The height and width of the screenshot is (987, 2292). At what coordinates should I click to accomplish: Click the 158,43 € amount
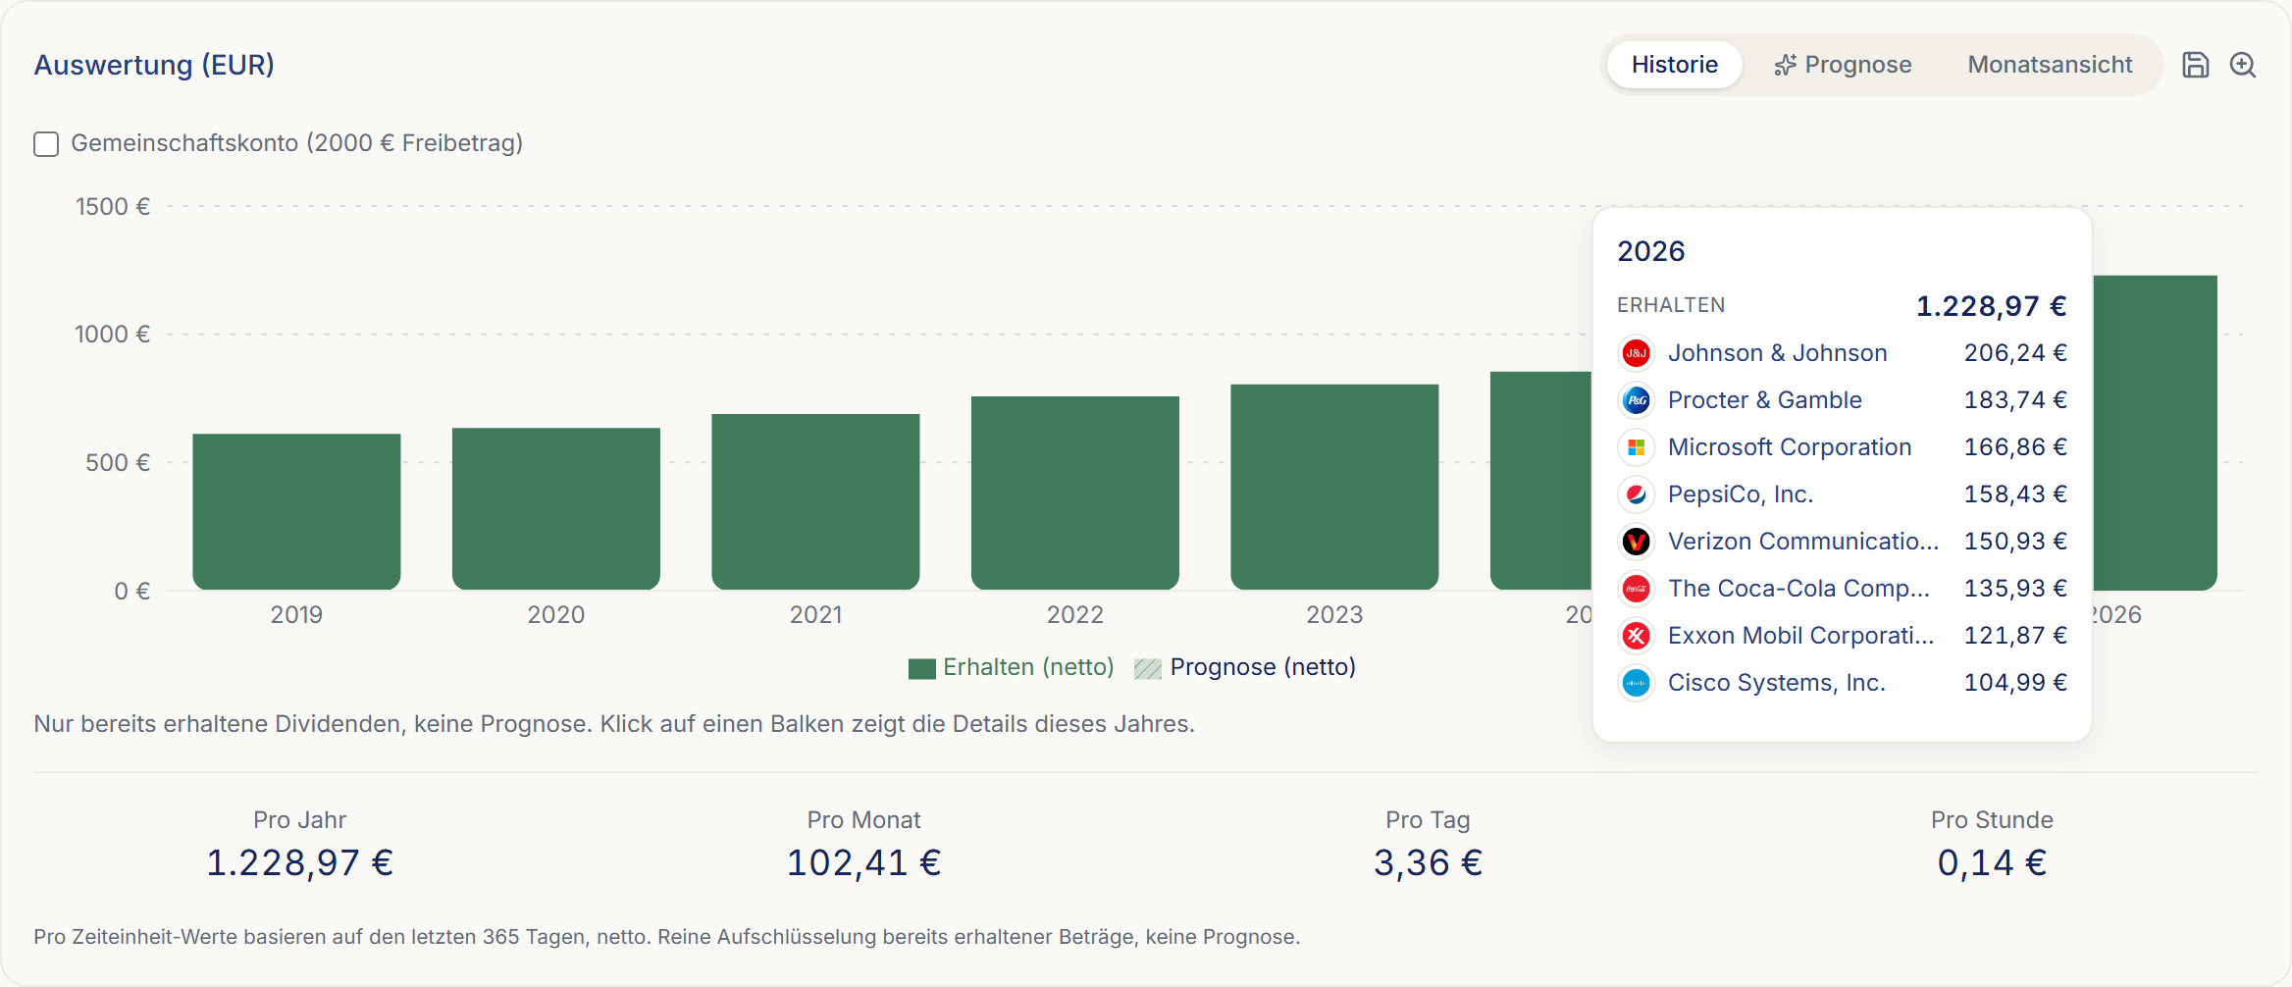click(x=2015, y=494)
